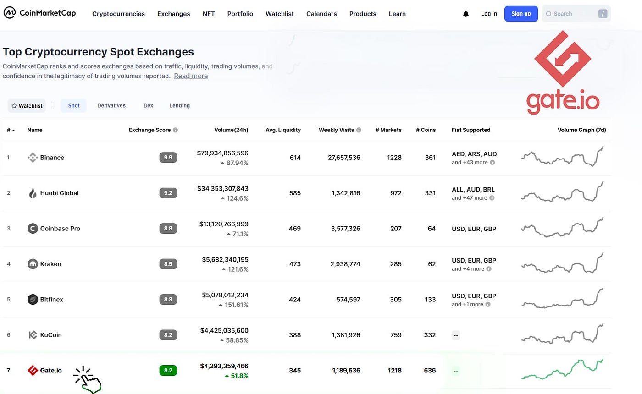The width and height of the screenshot is (642, 394).
Task: Click the Fiat Supported column header
Action: click(471, 130)
